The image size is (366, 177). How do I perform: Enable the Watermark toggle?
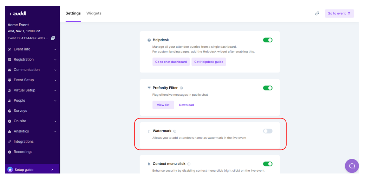(x=268, y=131)
